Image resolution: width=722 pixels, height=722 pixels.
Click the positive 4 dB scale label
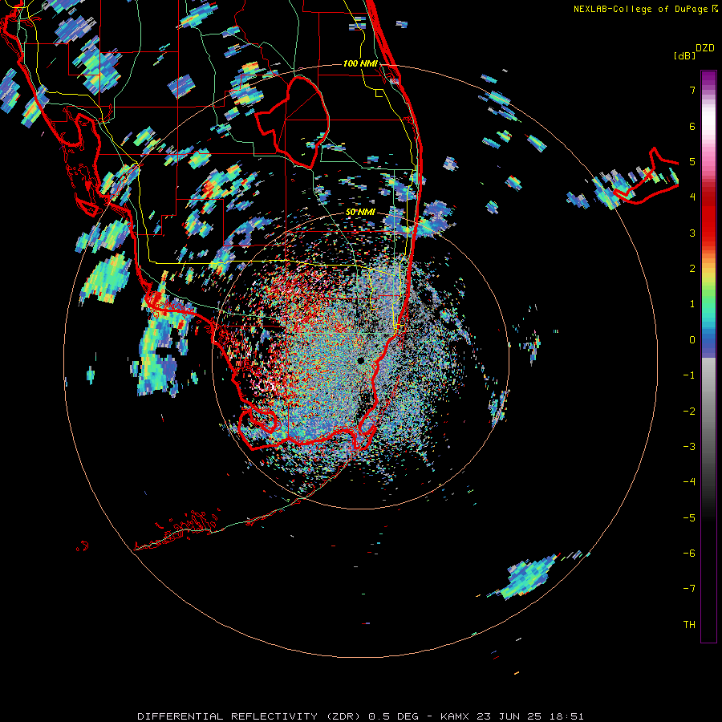click(x=692, y=197)
